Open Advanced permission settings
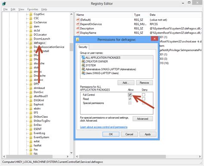Screen dimensions: 204x166 [x=142, y=119]
